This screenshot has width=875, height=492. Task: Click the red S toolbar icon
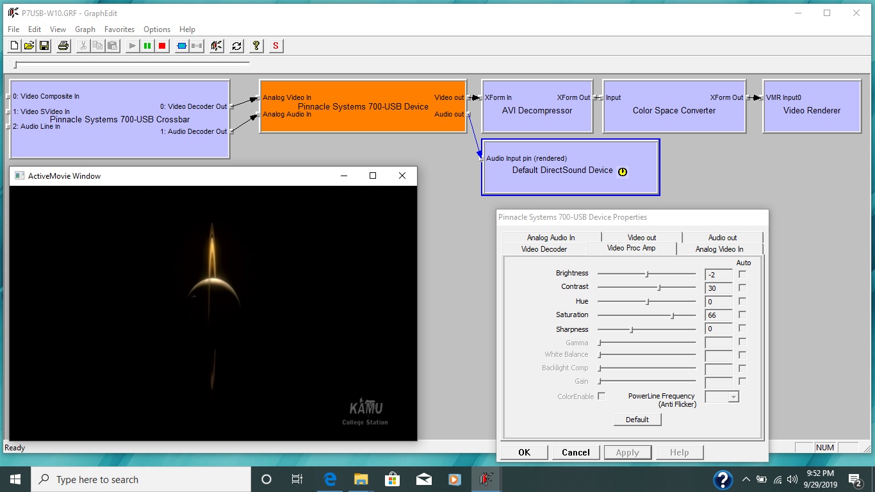click(x=276, y=45)
